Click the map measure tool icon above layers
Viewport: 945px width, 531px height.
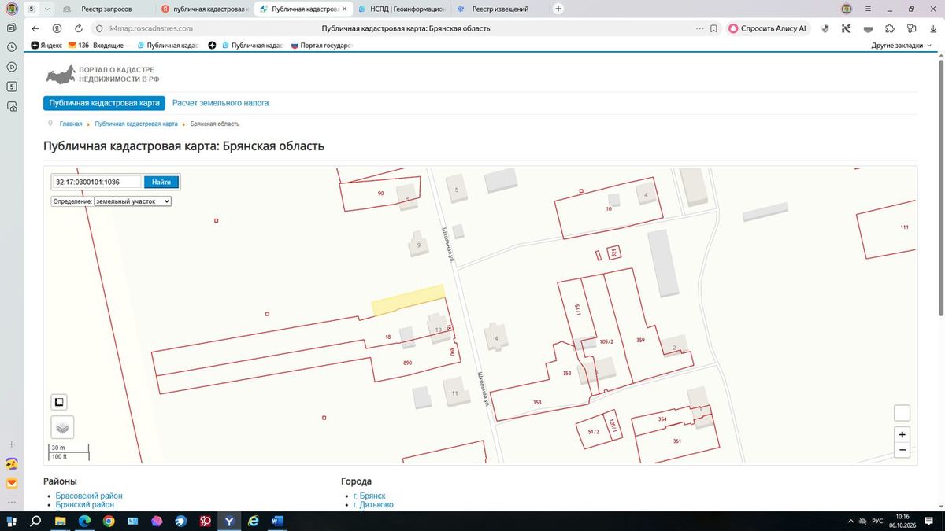[59, 402]
